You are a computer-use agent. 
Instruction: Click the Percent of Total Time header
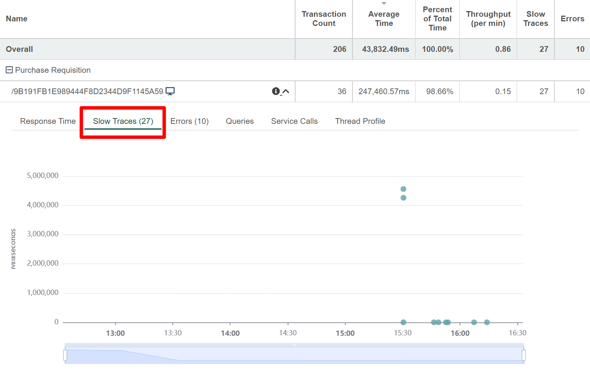[437, 19]
